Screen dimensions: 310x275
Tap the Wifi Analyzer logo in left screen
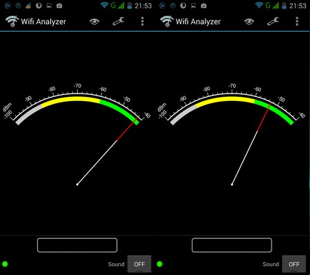point(12,21)
